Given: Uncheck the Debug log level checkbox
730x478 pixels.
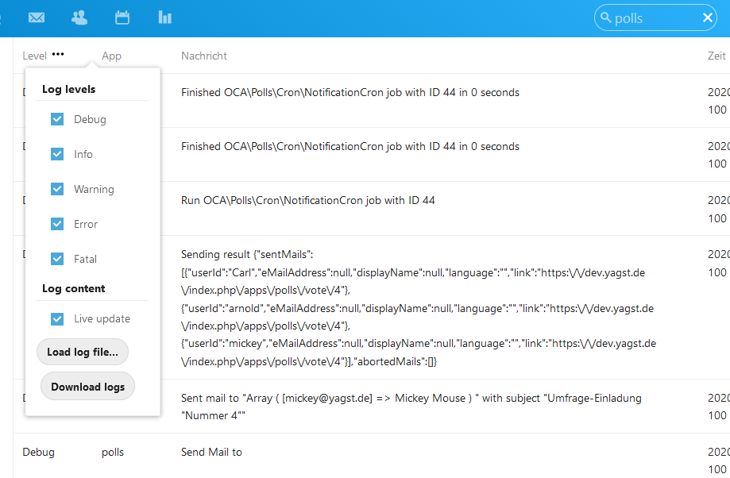Looking at the screenshot, I should [x=57, y=119].
